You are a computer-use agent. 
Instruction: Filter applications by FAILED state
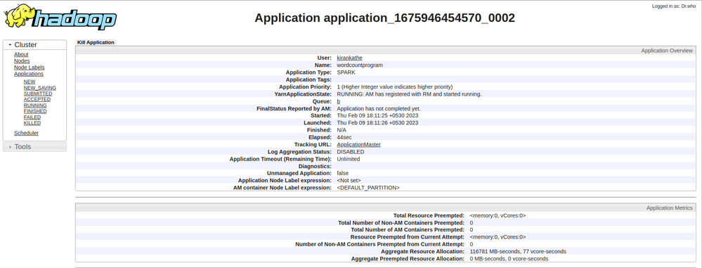click(32, 117)
